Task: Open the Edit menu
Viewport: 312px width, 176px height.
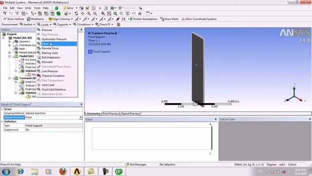Action: 12,8
